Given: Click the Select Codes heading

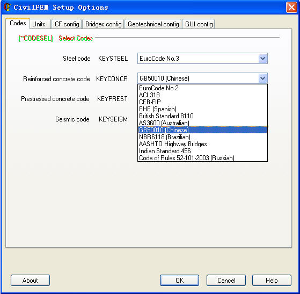Looking at the screenshot, I should pyautogui.click(x=76, y=38).
